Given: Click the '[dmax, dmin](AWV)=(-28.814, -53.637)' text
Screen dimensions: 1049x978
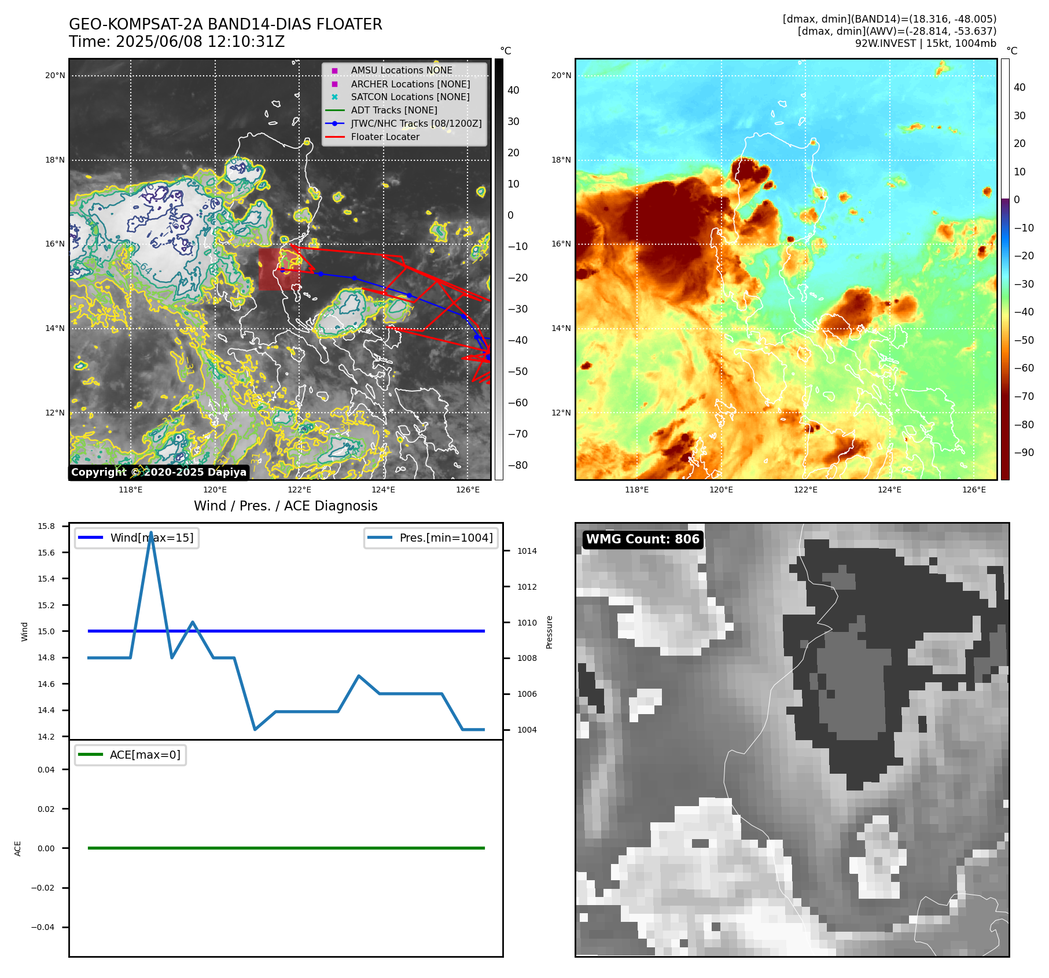Looking at the screenshot, I should [897, 31].
